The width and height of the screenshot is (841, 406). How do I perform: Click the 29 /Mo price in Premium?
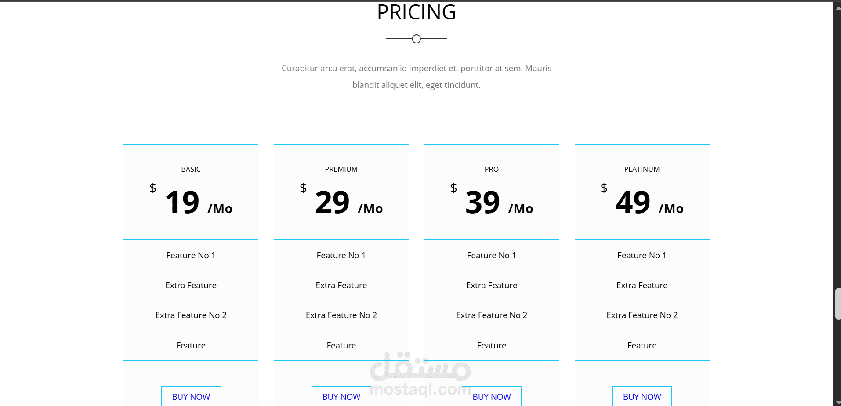349,203
